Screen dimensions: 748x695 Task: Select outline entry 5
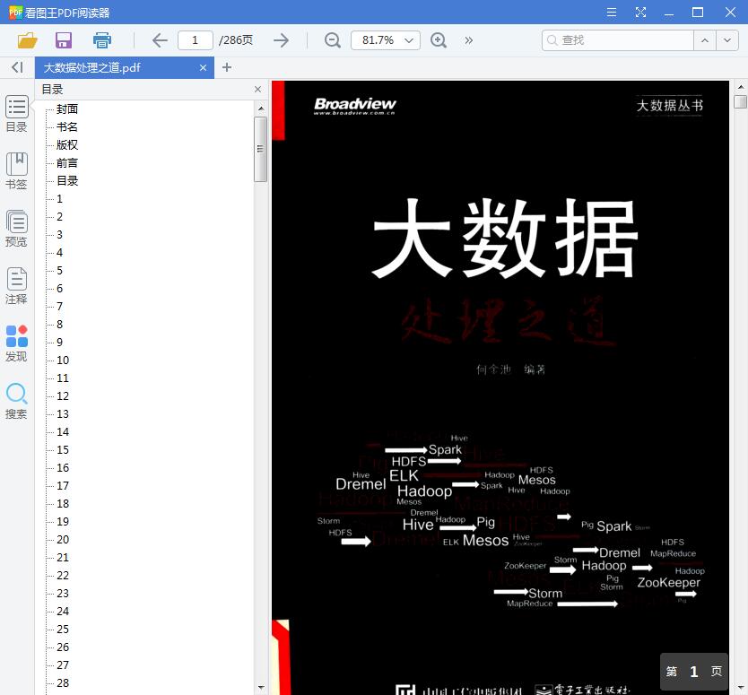[59, 271]
